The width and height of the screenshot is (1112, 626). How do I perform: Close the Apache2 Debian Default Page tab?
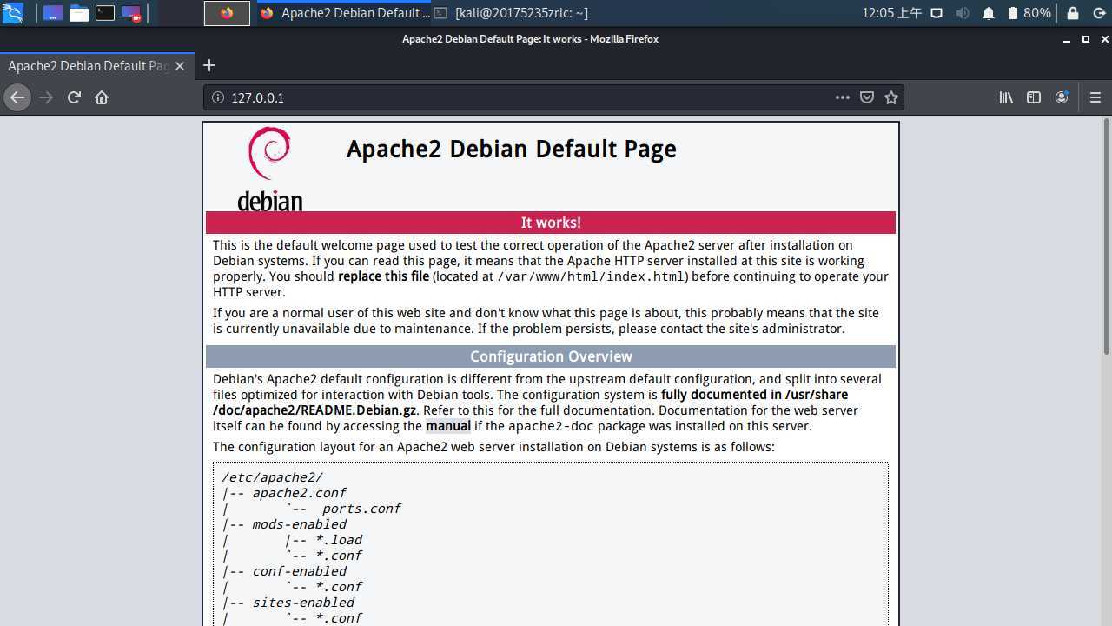pos(180,66)
